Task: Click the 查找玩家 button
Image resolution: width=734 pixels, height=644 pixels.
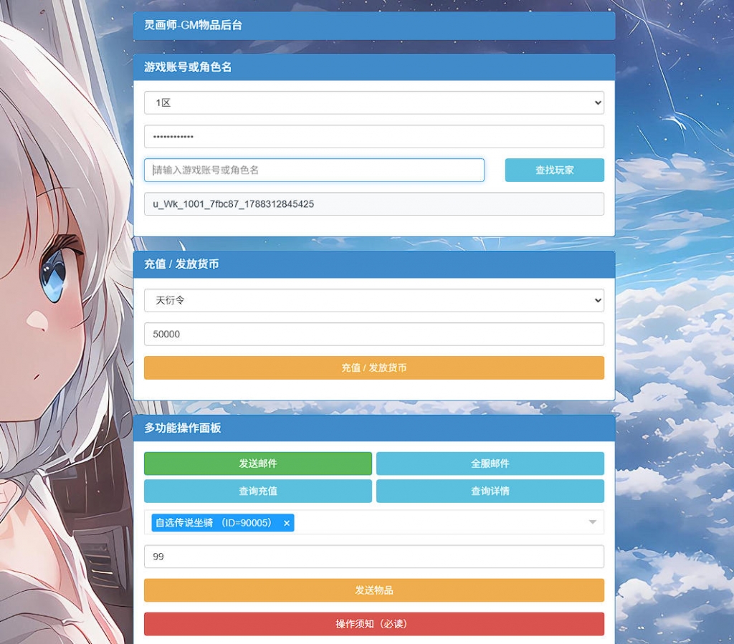Action: click(554, 170)
